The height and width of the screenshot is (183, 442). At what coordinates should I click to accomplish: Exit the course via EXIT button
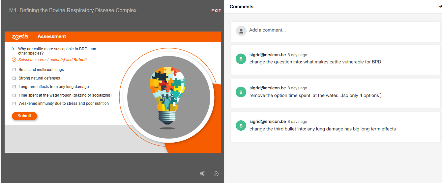[x=216, y=11]
